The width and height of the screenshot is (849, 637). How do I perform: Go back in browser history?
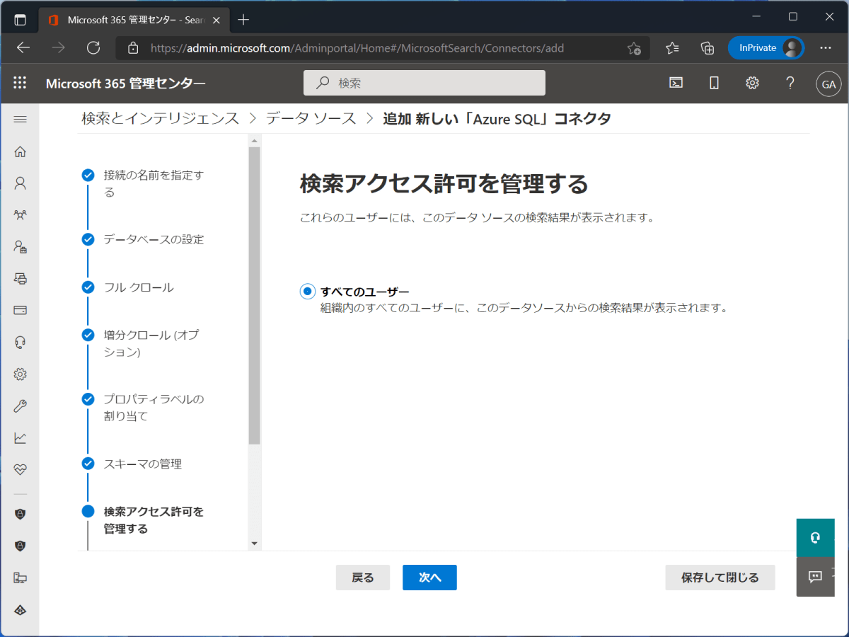click(x=23, y=48)
